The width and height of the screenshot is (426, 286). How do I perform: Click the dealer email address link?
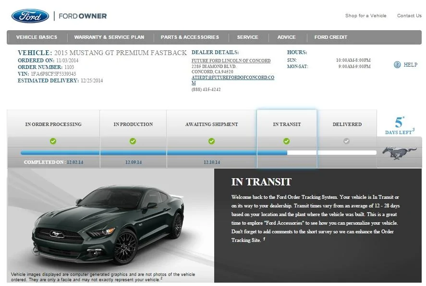click(233, 80)
